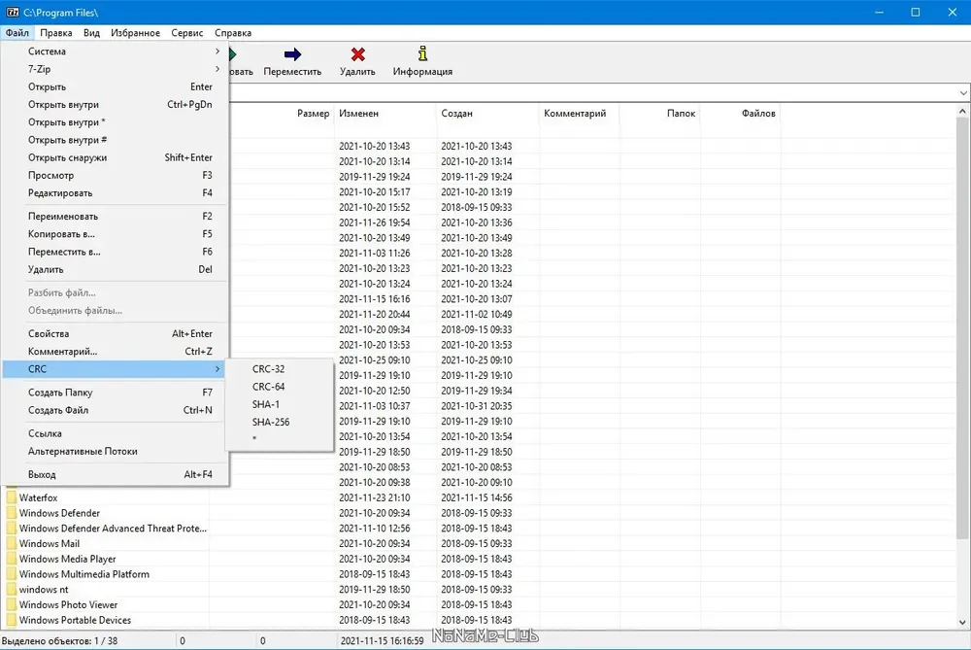The width and height of the screenshot is (971, 650).
Task: Choose Комментарий... menu entry
Action: click(116, 352)
